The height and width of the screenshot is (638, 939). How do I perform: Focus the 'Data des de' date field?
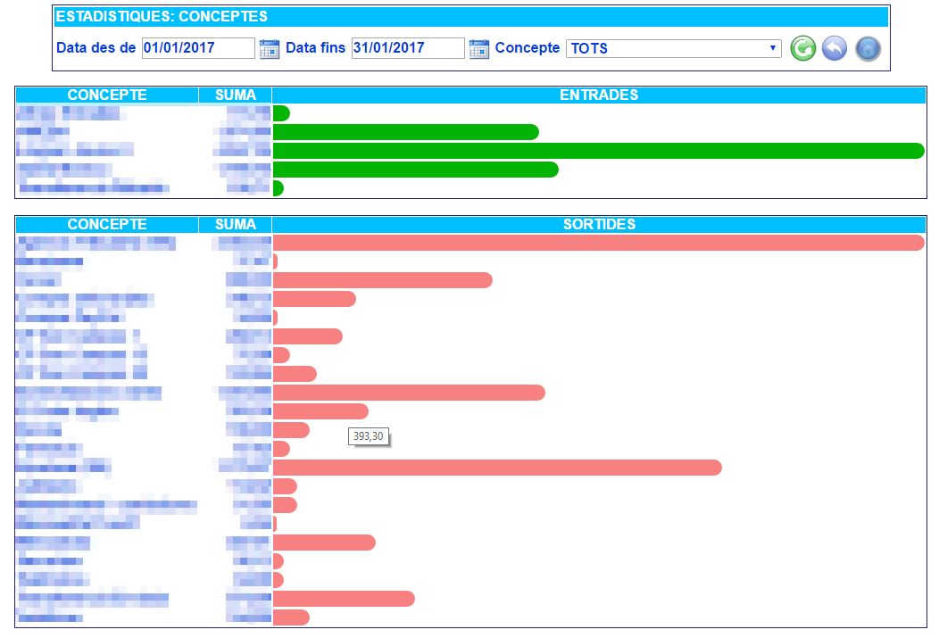pos(198,48)
